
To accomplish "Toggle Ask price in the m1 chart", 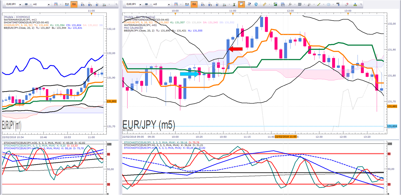I will (74, 5).
